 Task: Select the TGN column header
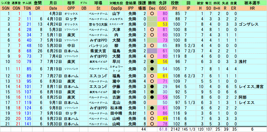click(27, 8)
